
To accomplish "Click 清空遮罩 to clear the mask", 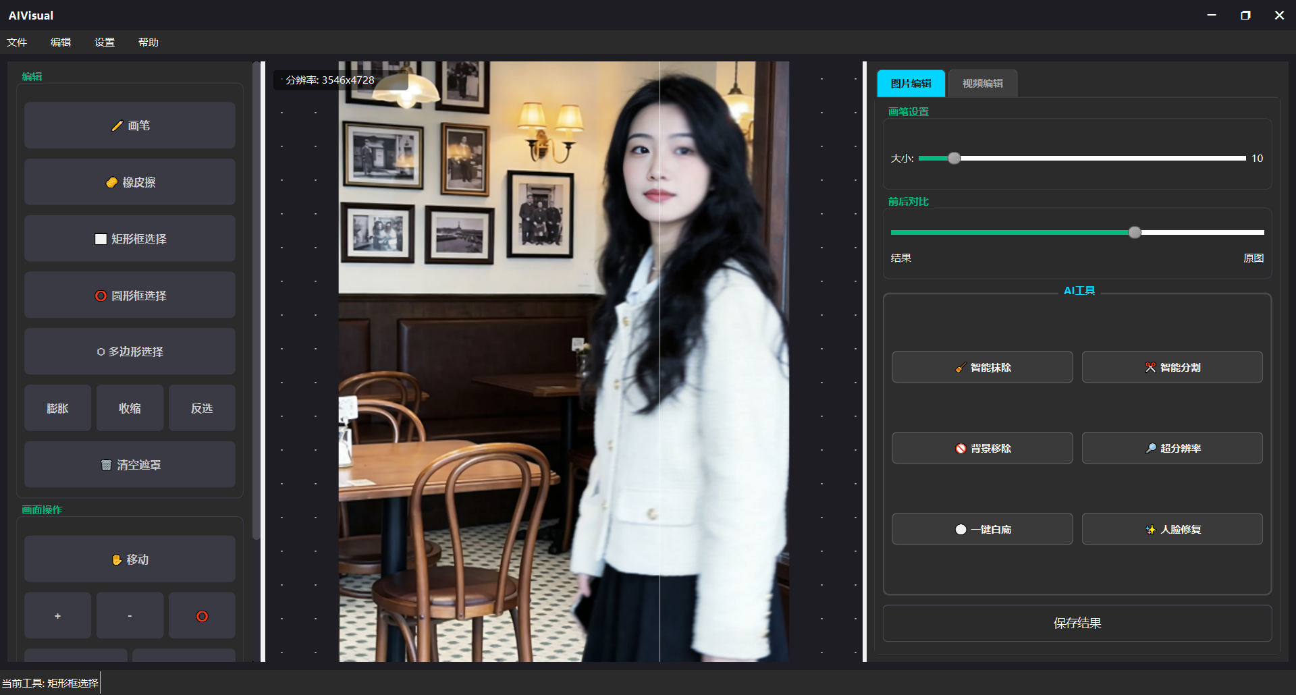I will [130, 465].
